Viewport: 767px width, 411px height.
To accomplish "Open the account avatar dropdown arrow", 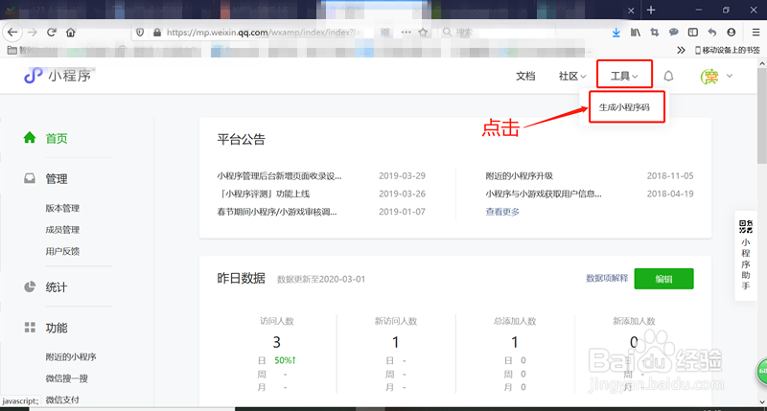I will pyautogui.click(x=730, y=76).
